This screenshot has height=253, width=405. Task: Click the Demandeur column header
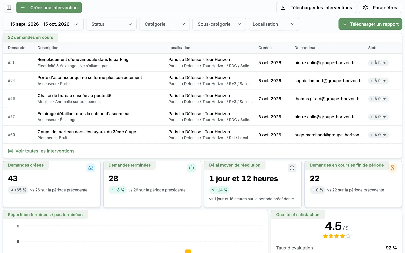tap(305, 48)
